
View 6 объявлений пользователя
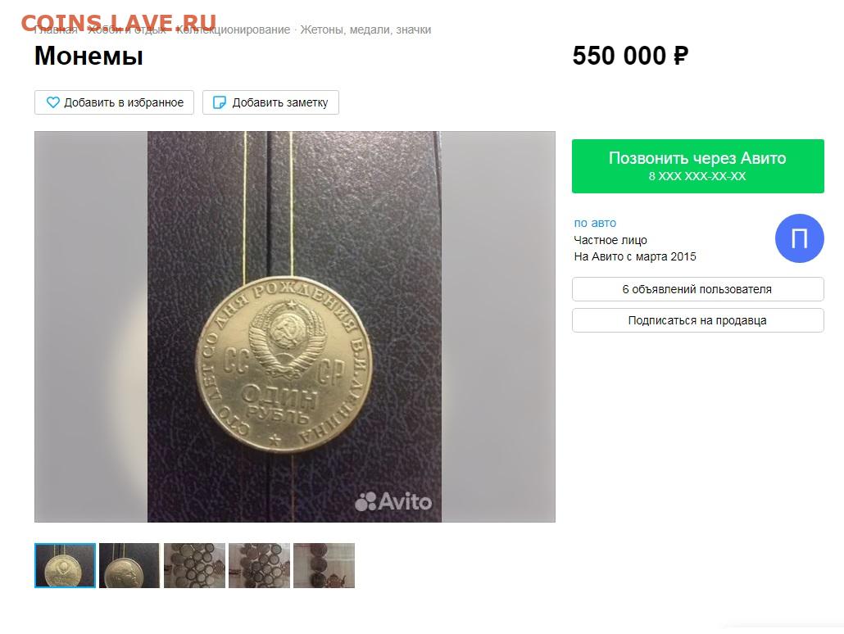697,289
